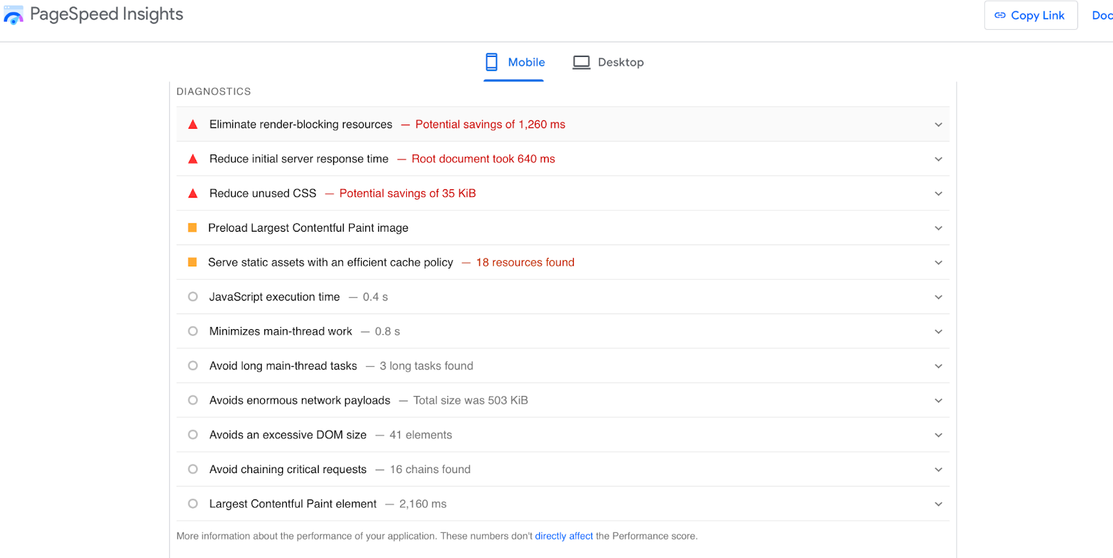Click 'Reduce initial server response time' title
The height and width of the screenshot is (558, 1113).
[x=299, y=159]
